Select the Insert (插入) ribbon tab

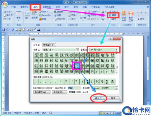35,7
